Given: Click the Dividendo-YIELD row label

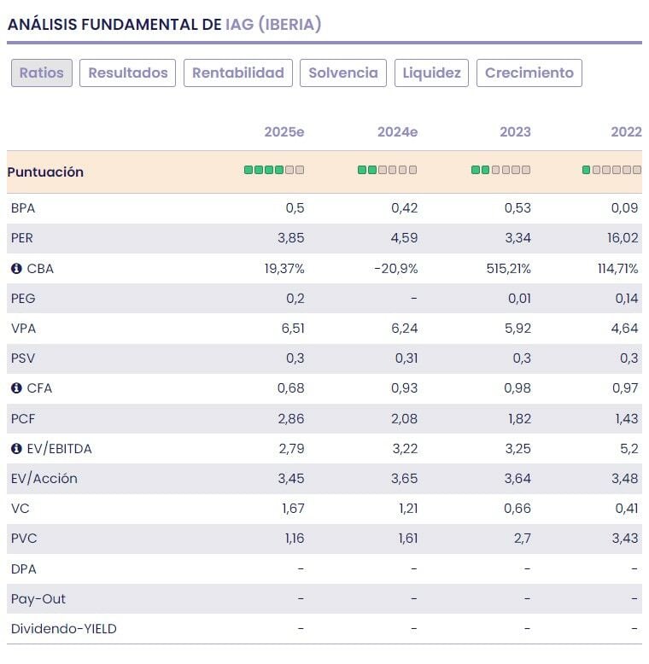Looking at the screenshot, I should [x=64, y=629].
